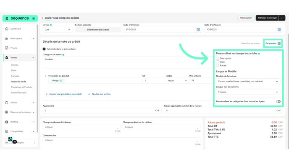The height and width of the screenshot is (162, 289).
Task: Click the Qt quantity field
Action: pyautogui.click(x=154, y=80)
